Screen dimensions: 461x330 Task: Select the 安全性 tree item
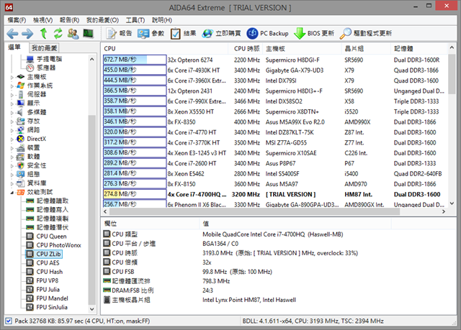37,165
